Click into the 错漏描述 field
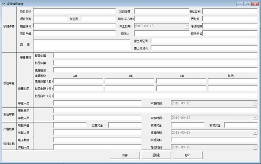 point(155,70)
